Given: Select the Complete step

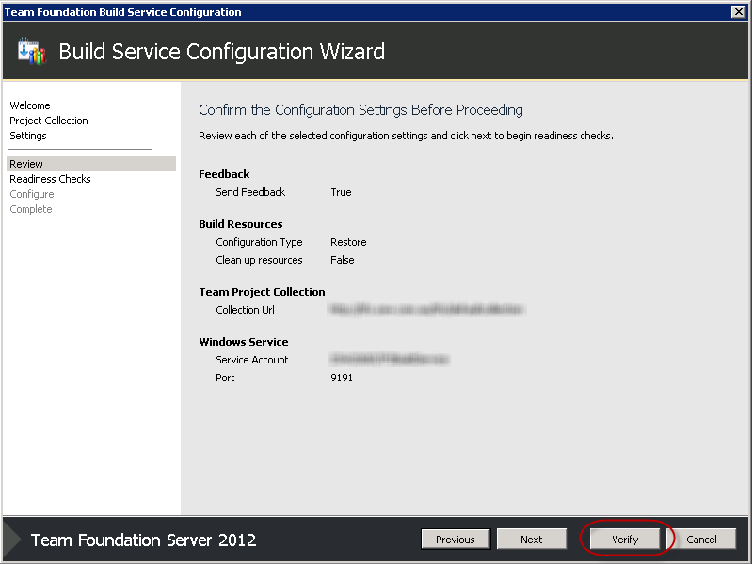Looking at the screenshot, I should tap(31, 209).
